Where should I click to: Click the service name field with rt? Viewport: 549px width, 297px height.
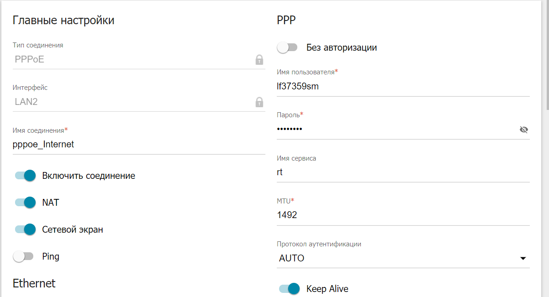pyautogui.click(x=403, y=172)
